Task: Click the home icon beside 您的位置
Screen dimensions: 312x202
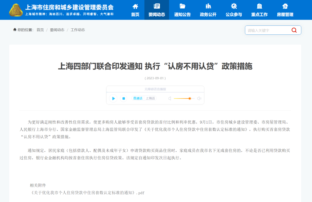Action: 15,30
